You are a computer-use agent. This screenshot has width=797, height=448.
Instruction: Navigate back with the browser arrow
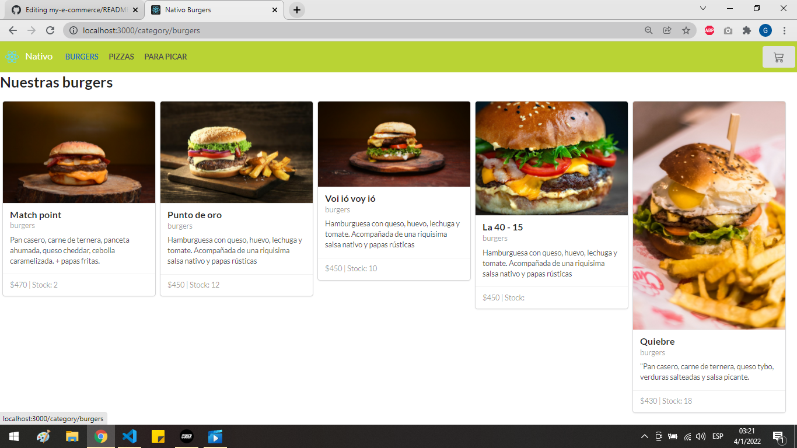tap(12, 30)
